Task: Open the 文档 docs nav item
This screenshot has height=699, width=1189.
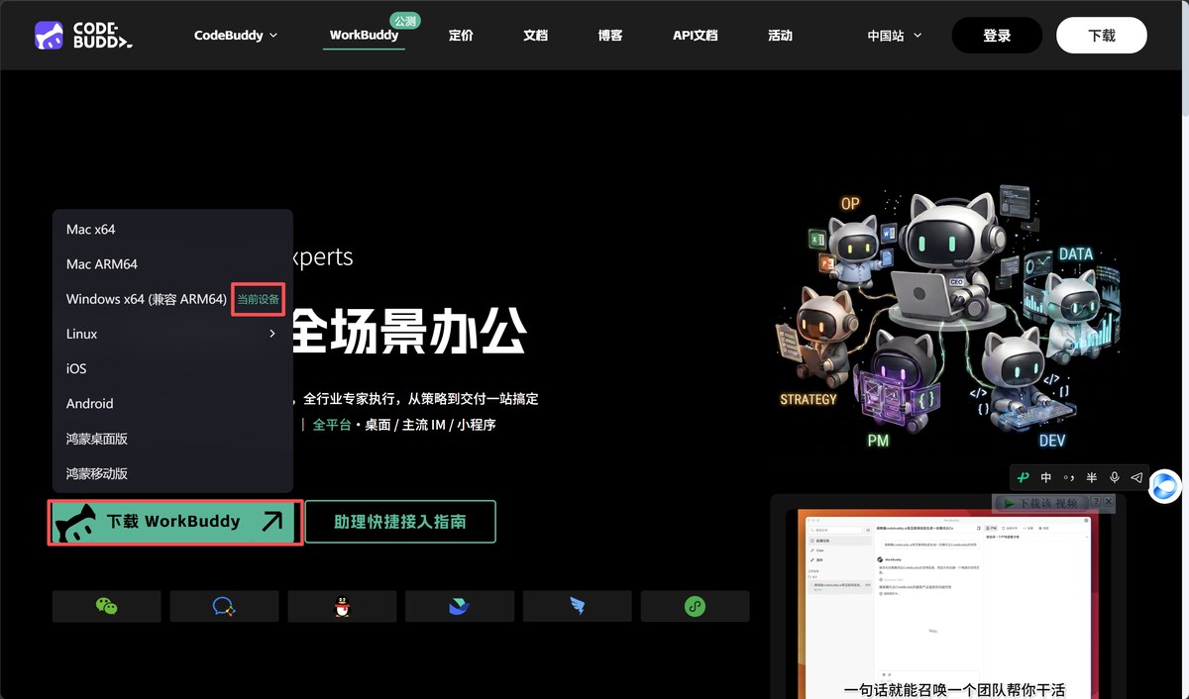Action: (535, 35)
